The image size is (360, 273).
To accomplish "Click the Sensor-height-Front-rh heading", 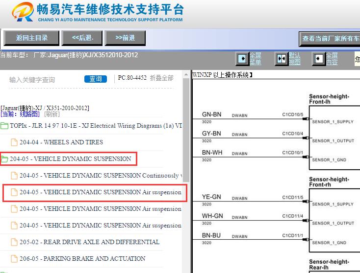I will [x=329, y=182].
